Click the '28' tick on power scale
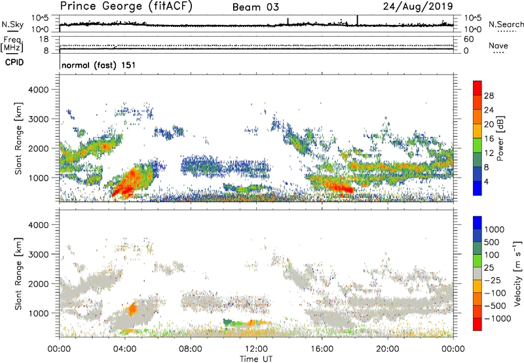524x363 pixels. click(489, 96)
